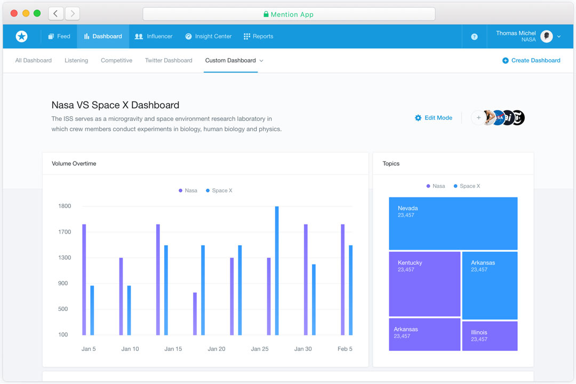Open the Twitter Dashboard tab

[169, 60]
